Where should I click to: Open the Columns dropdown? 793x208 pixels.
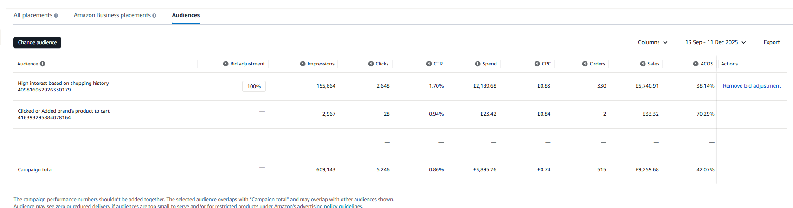pyautogui.click(x=652, y=42)
